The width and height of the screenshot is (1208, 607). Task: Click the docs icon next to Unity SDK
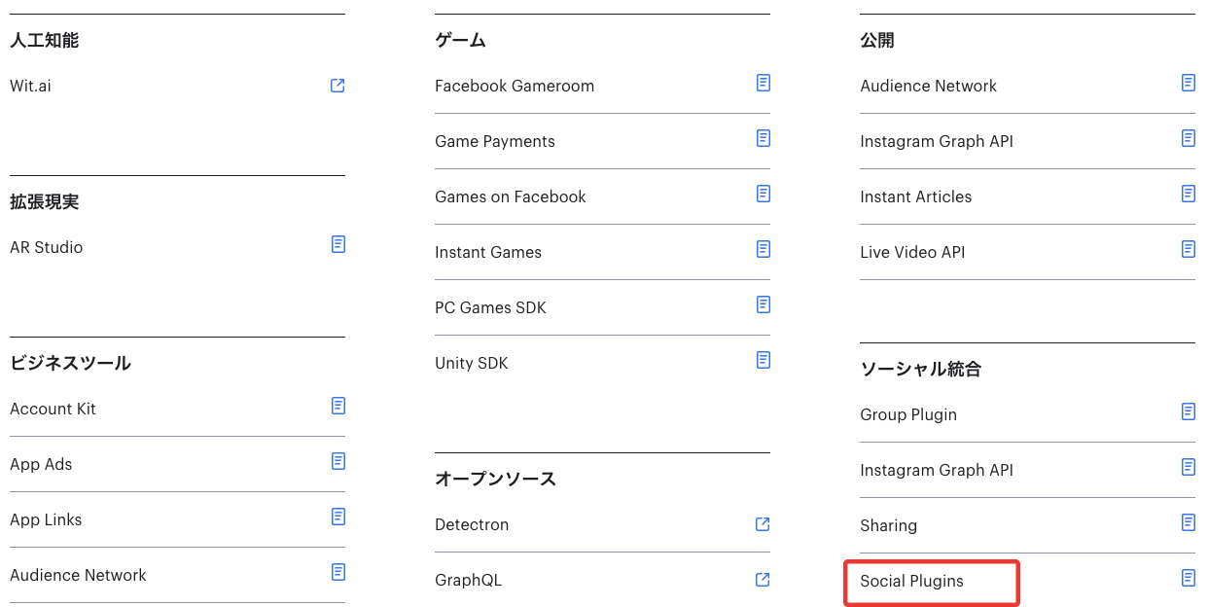click(x=764, y=360)
